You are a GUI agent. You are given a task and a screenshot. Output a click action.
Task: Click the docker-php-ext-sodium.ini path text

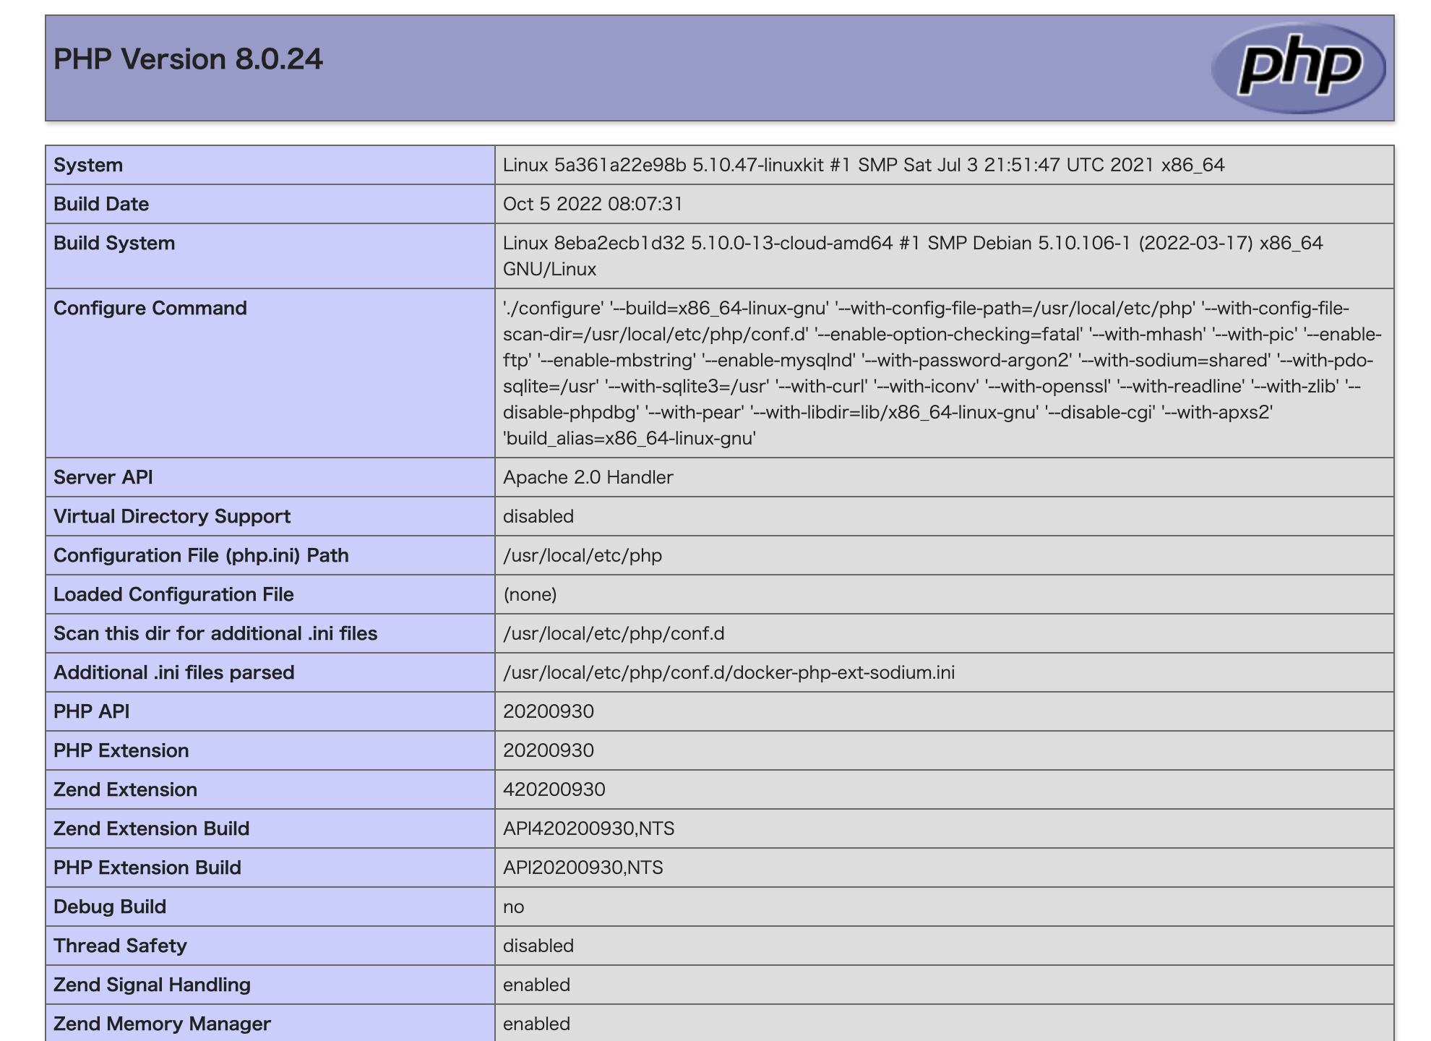tap(729, 672)
